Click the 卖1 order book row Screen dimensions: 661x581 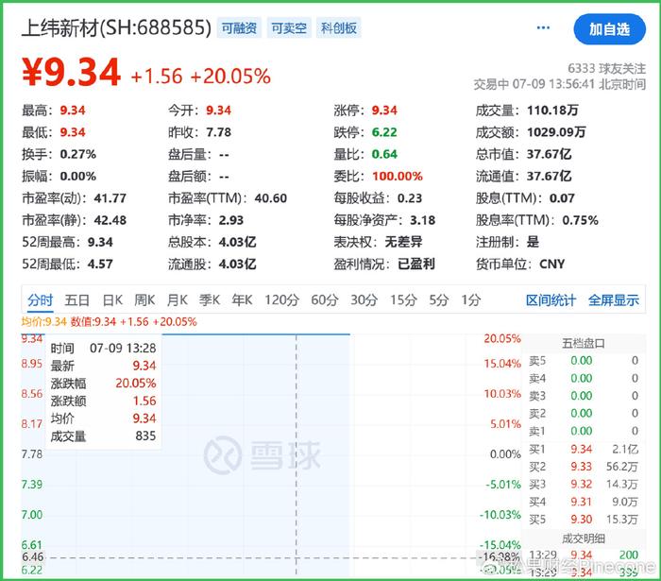584,432
